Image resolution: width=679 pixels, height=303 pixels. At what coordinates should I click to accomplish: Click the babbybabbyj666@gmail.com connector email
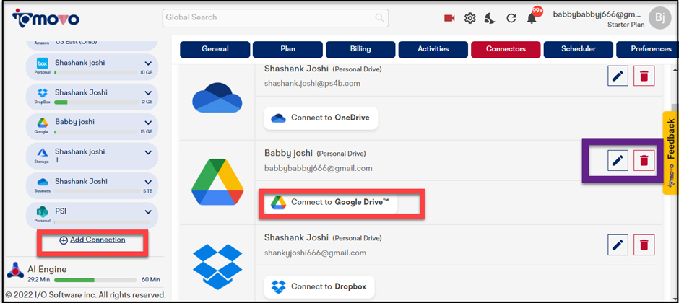[x=319, y=168]
